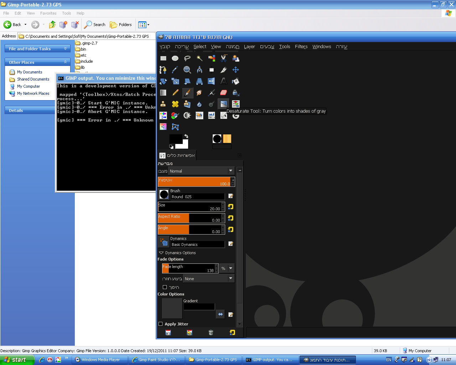The image size is (456, 365).
Task: Enable the Apply Jitter checkbox
Action: pos(161,324)
